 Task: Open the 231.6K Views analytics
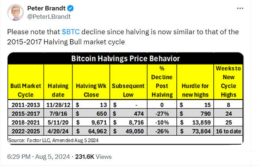(x=93, y=157)
